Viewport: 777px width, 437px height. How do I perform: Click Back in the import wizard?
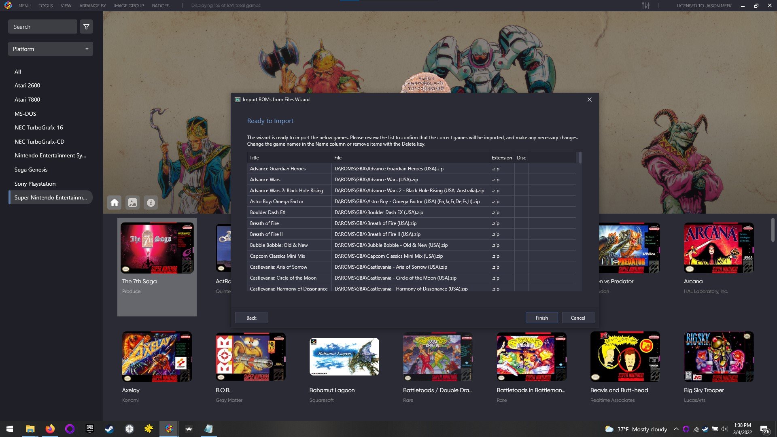(x=251, y=318)
